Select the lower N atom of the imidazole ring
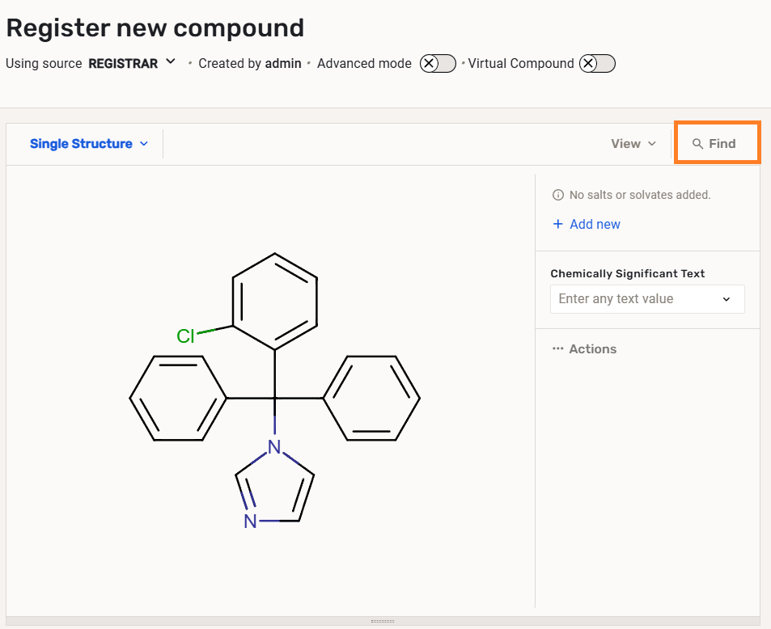Screen dimensions: 771x629 pos(250,521)
